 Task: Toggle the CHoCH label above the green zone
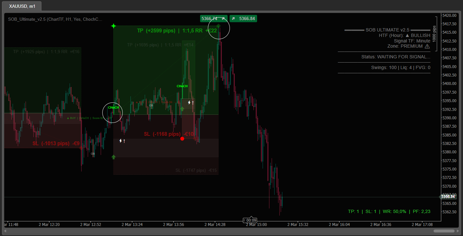tap(182, 86)
